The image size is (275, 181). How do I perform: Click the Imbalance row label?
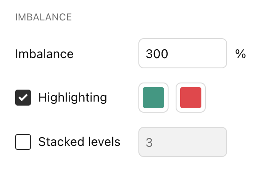pos(44,54)
